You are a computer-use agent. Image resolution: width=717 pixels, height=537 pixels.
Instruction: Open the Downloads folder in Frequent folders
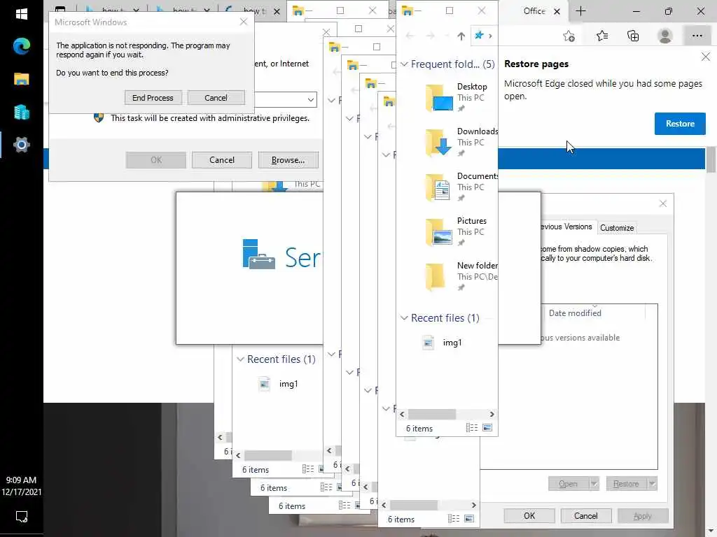(461, 142)
